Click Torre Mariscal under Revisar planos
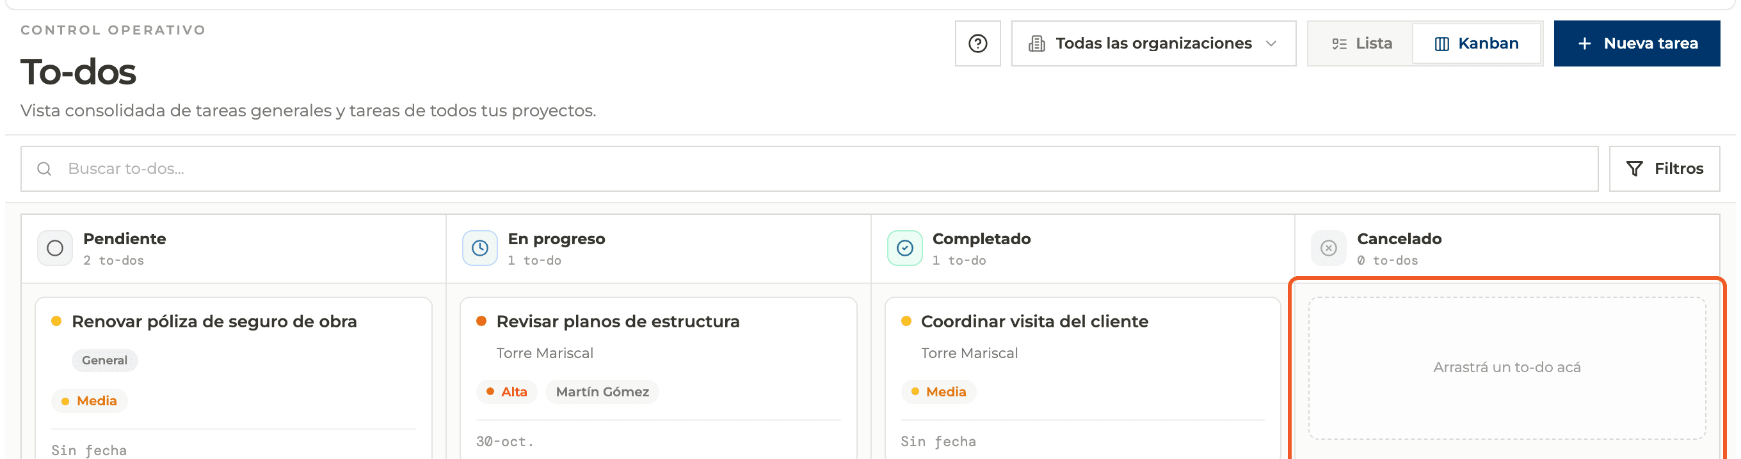Viewport: 1741px width, 459px height. [545, 353]
